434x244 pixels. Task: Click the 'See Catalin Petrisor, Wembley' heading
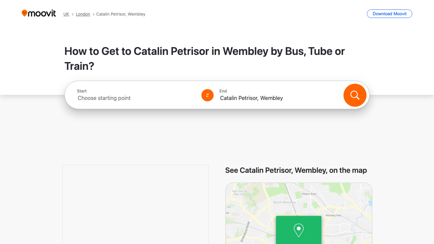[296, 170]
